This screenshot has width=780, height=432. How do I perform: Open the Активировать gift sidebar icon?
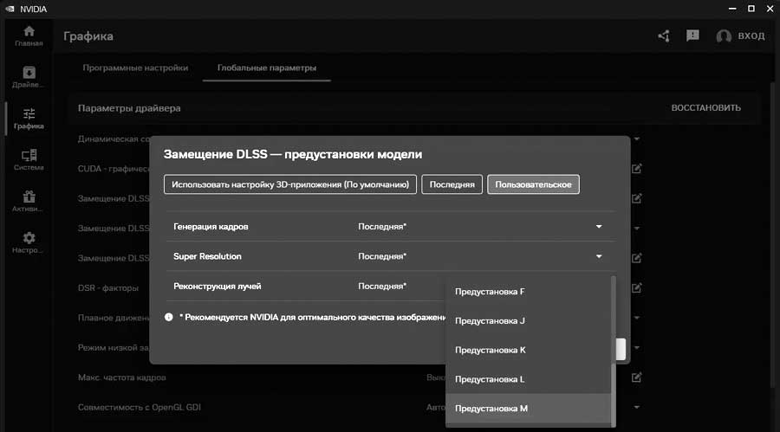click(29, 202)
